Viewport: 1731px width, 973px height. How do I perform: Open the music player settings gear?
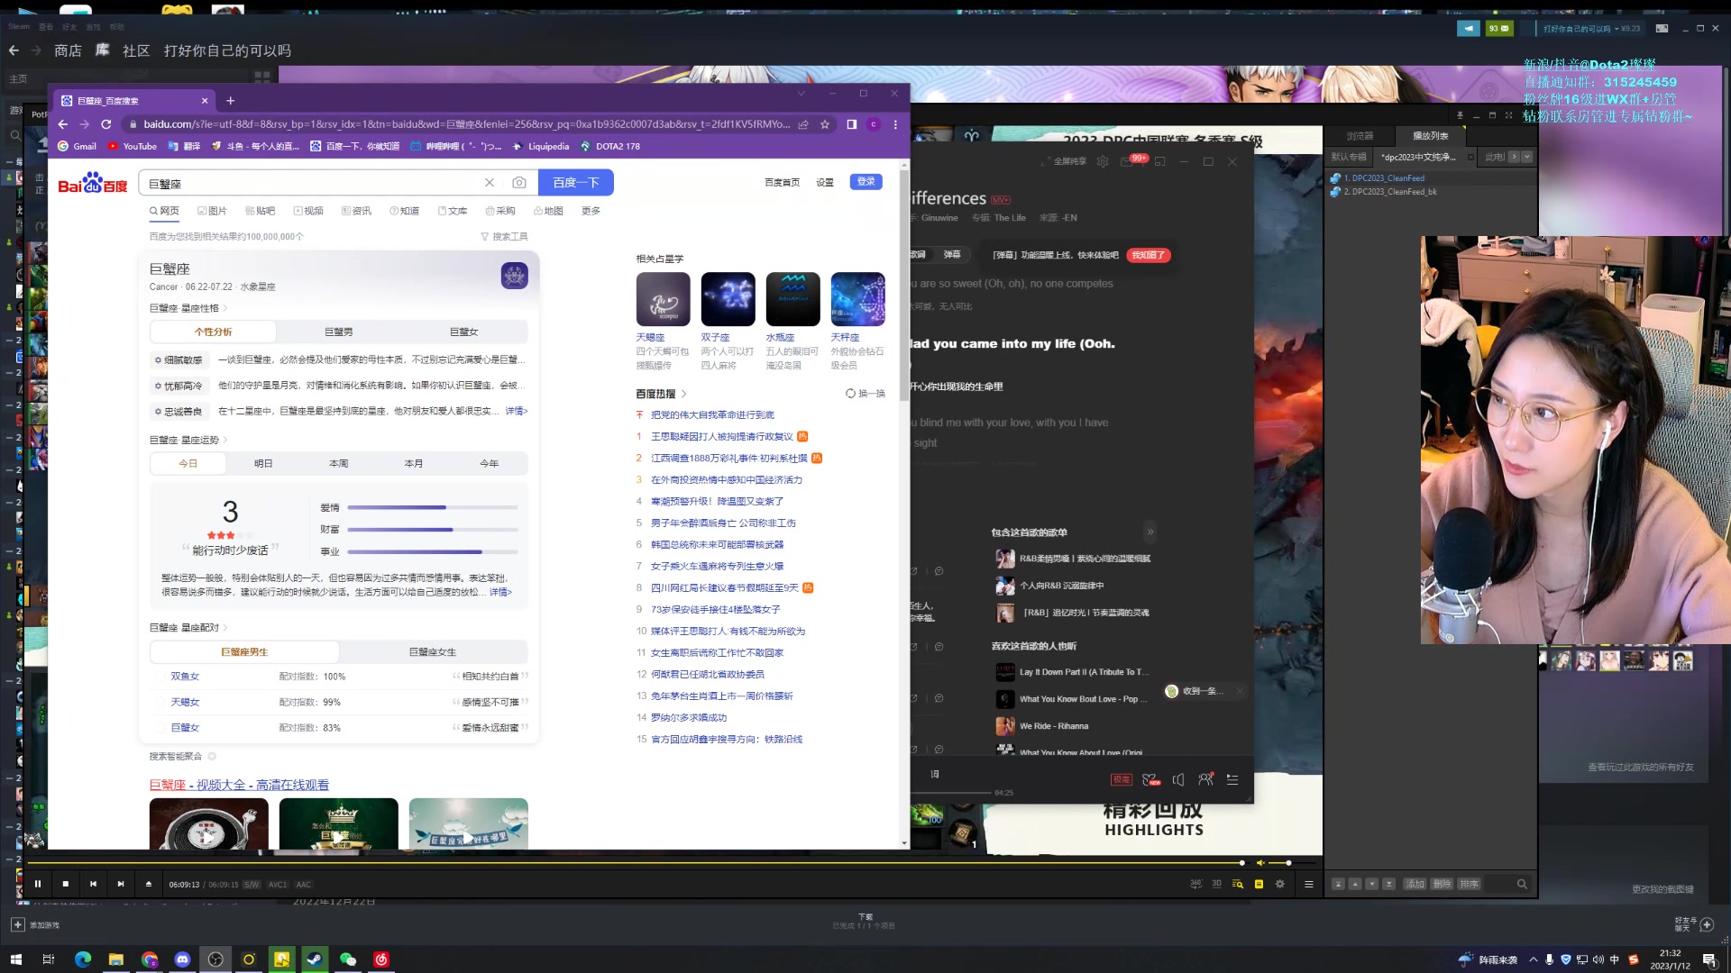(x=1103, y=161)
